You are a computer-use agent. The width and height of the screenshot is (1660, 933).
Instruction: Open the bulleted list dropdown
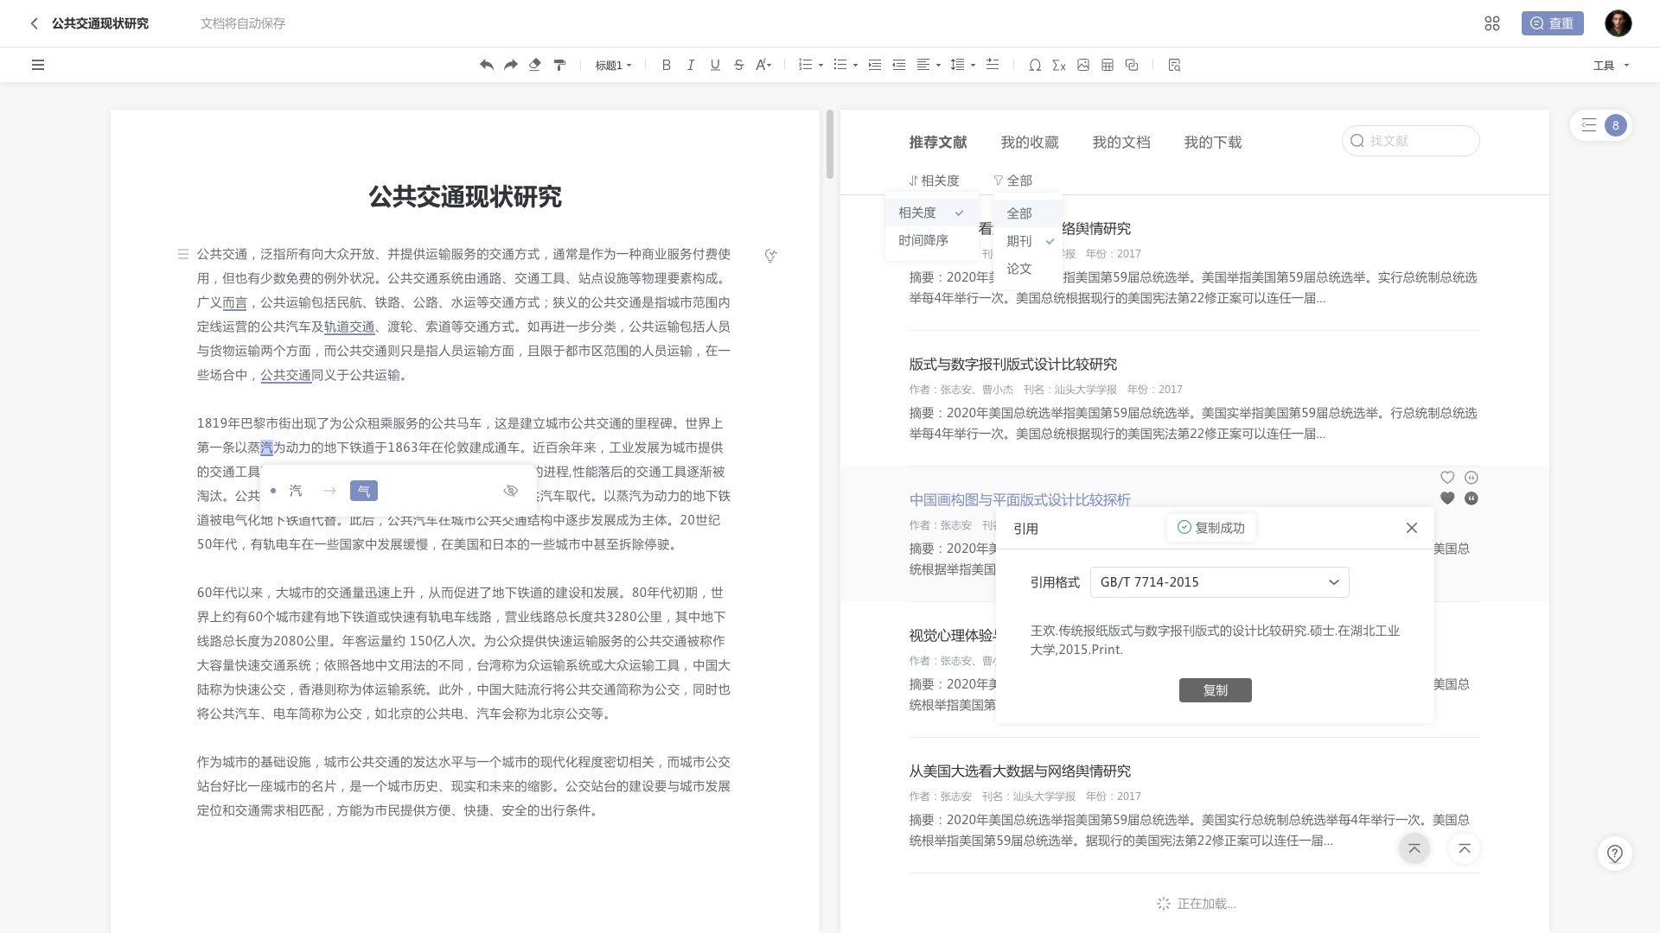pyautogui.click(x=845, y=65)
